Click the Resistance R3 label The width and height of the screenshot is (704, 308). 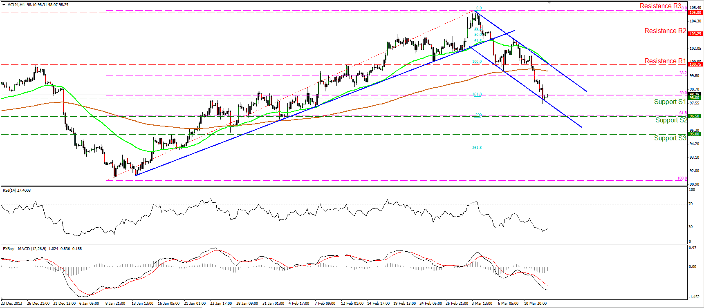pyautogui.click(x=661, y=6)
